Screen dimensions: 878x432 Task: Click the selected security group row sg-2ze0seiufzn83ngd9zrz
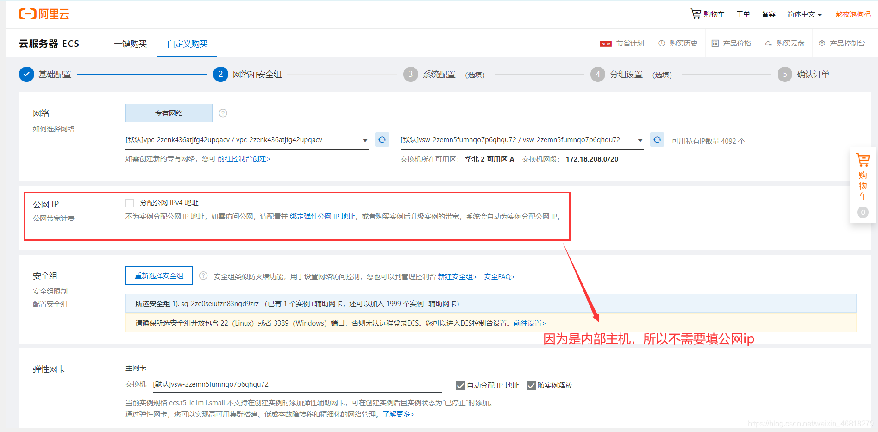(491, 304)
